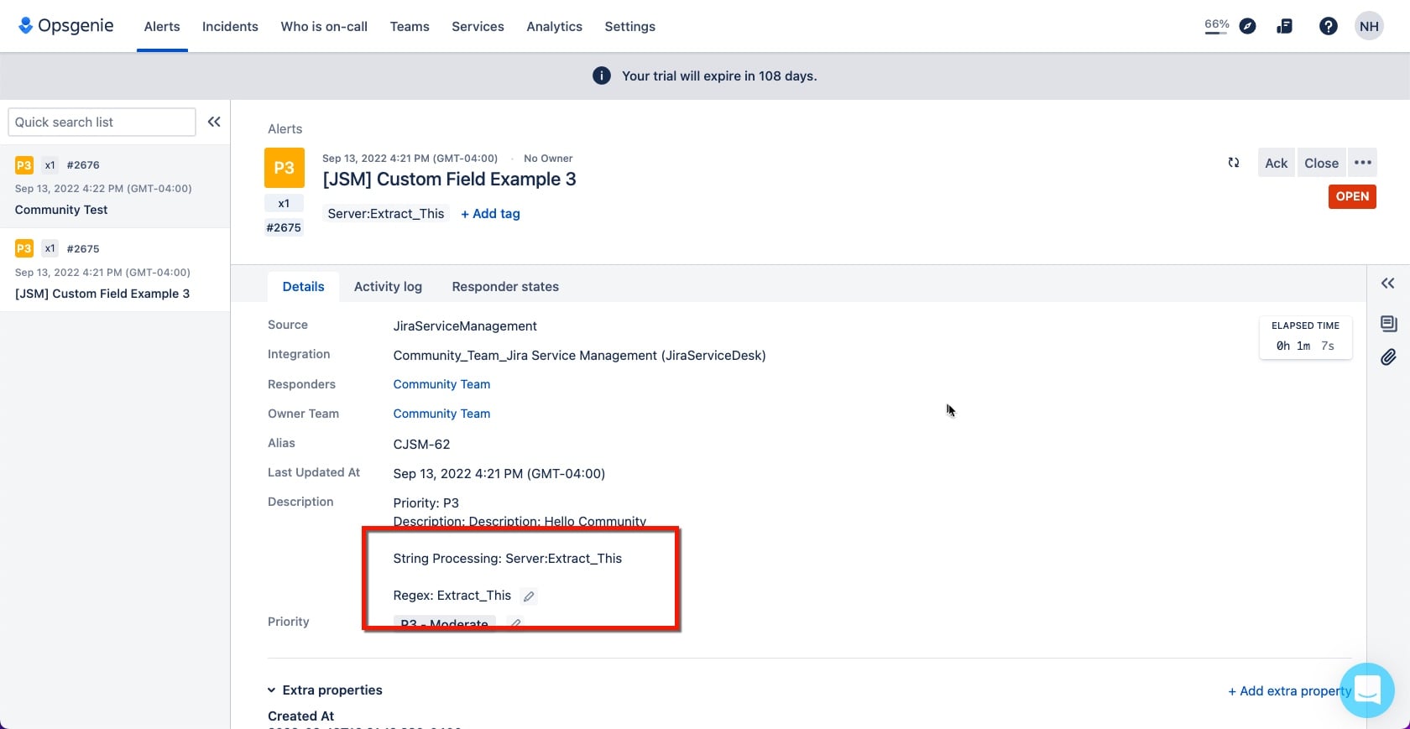The height and width of the screenshot is (729, 1410).
Task: Click the Alerts breadcrumb above the title
Action: 285,129
